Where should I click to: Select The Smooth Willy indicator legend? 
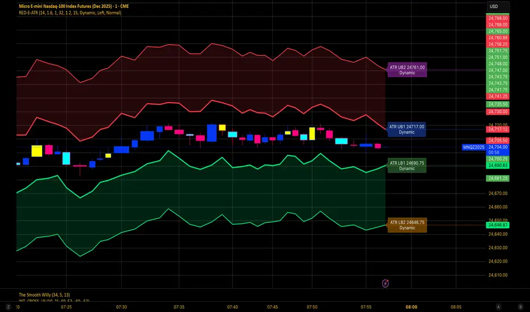click(44, 295)
